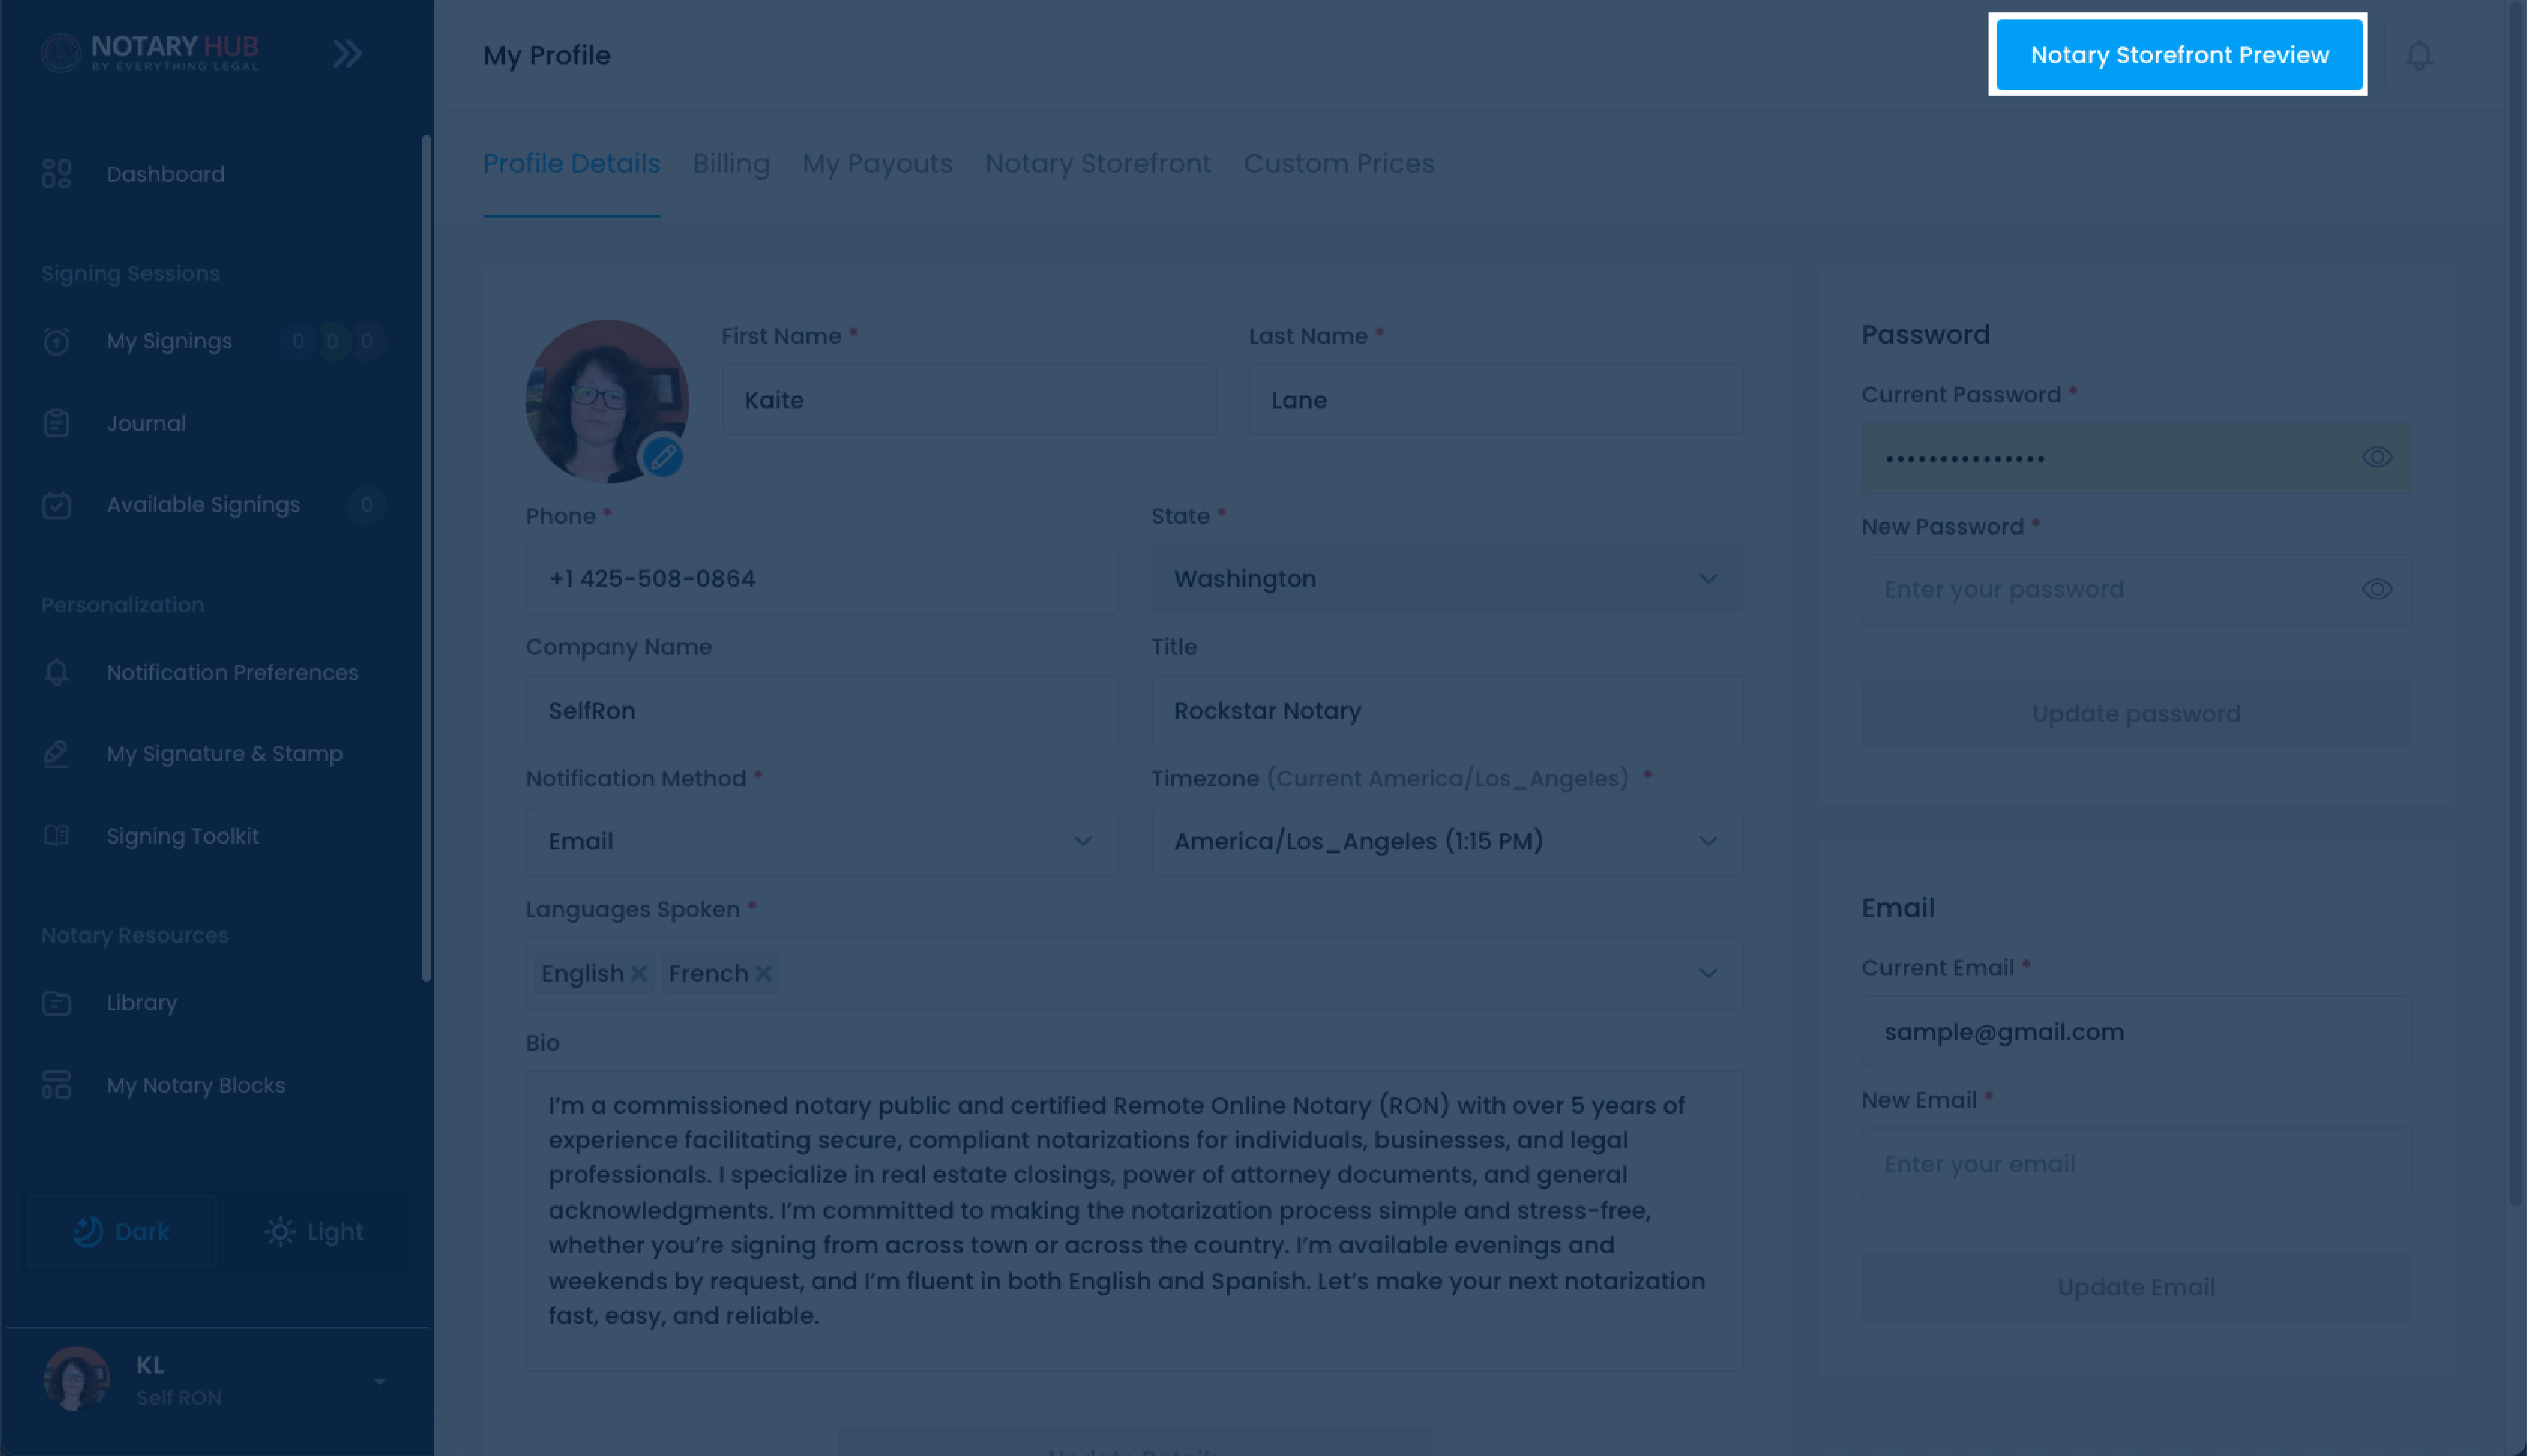The width and height of the screenshot is (2527, 1456).
Task: Click sidebar vertical scrollbar
Action: coord(427,558)
